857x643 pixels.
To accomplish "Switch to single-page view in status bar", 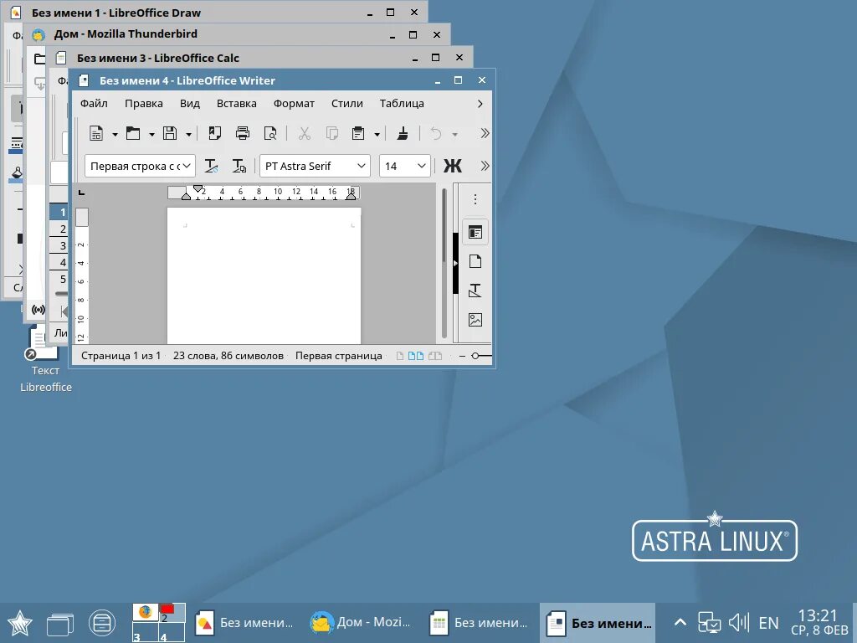I will [x=399, y=356].
